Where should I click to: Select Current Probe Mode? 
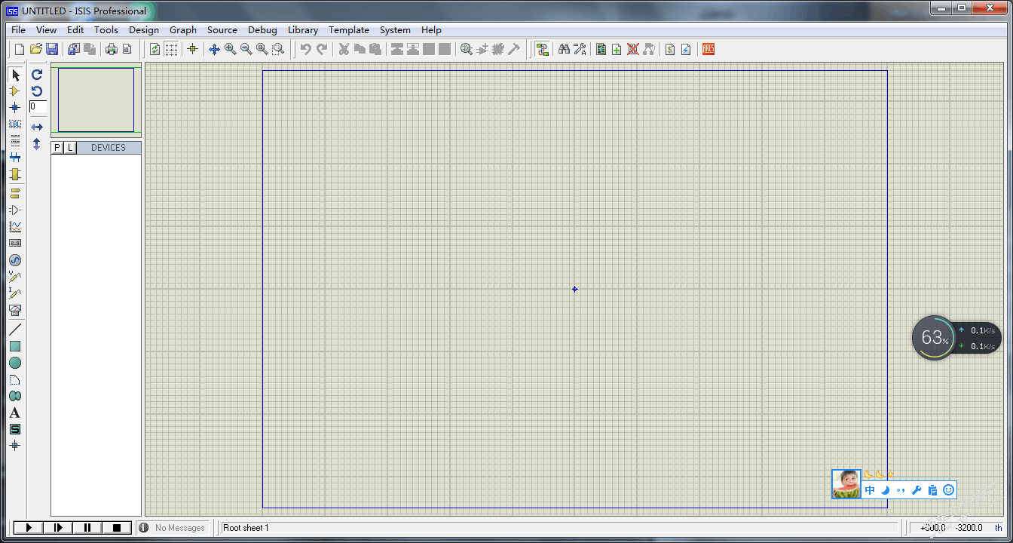15,293
